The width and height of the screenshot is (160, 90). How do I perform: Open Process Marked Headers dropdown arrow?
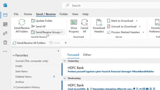tap(143, 32)
